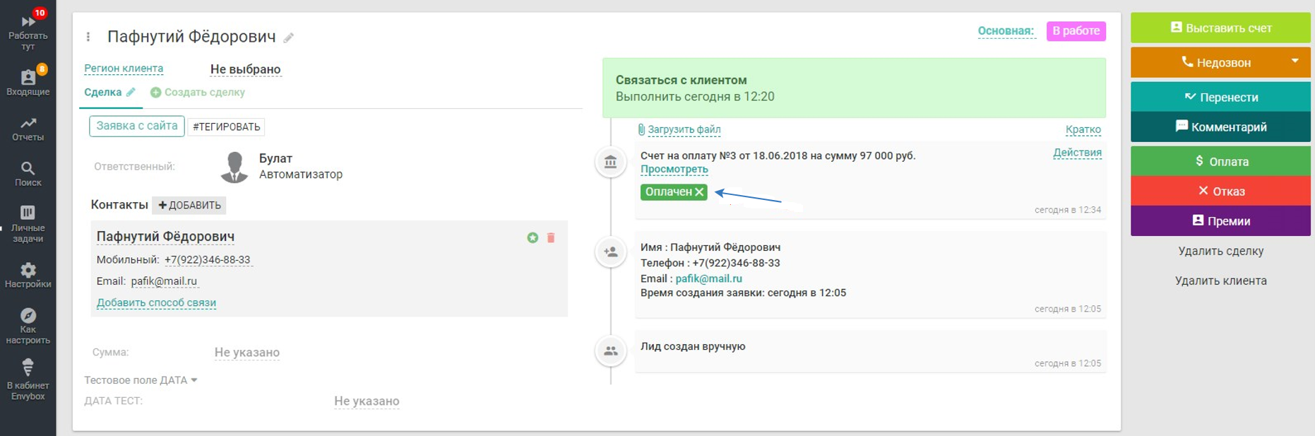Click pencil icon next to 'Сделка' tab
This screenshot has width=1315, height=436.
coord(131,92)
